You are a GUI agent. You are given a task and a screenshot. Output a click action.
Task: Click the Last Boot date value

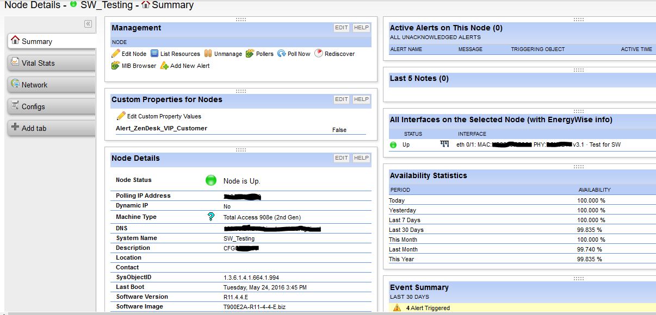[265, 287]
